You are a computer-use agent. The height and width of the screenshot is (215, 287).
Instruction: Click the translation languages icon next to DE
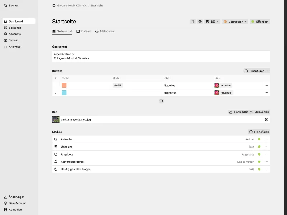click(208, 21)
